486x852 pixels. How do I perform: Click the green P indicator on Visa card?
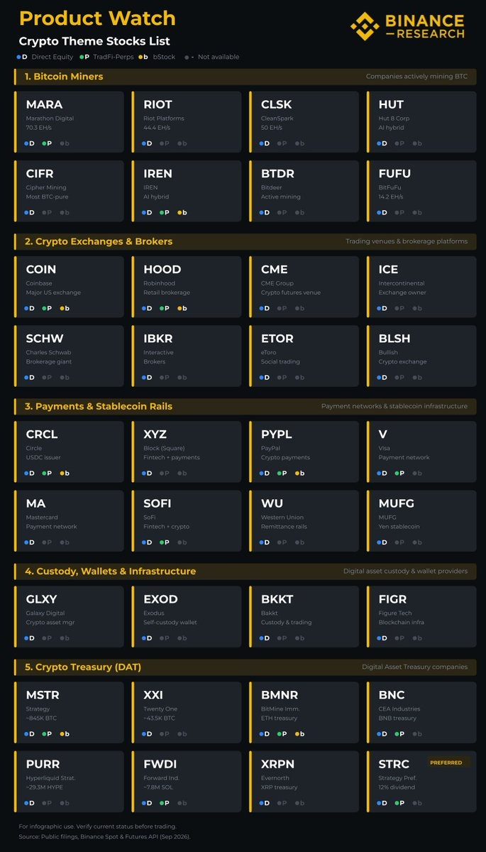(399, 473)
